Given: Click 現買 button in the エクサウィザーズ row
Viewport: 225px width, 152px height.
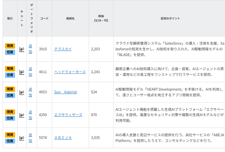Looking at the screenshot, I should click(10, 112).
